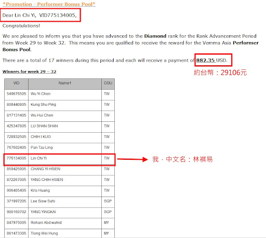Select the Pan Tzu Ling name cell

tap(65, 148)
